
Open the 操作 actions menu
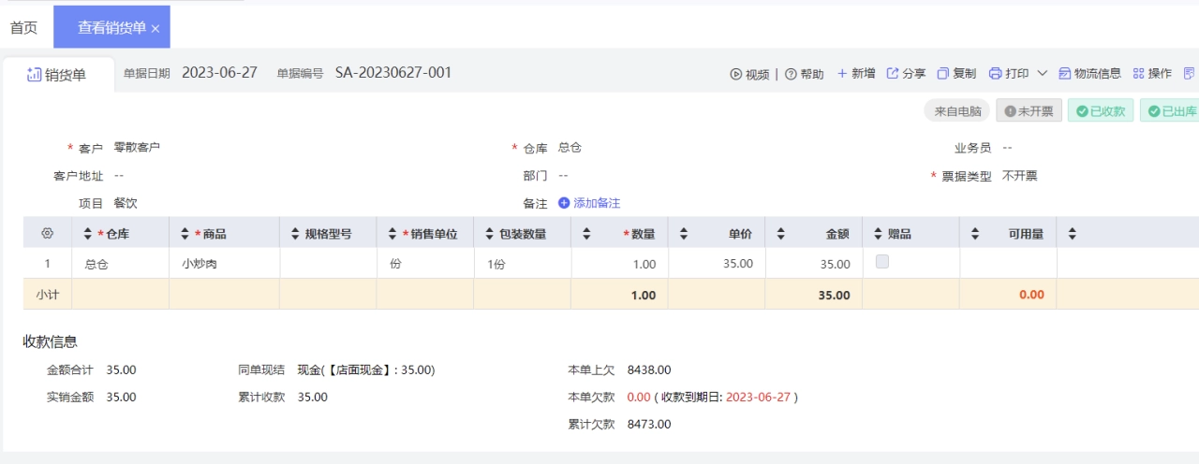pos(1152,73)
